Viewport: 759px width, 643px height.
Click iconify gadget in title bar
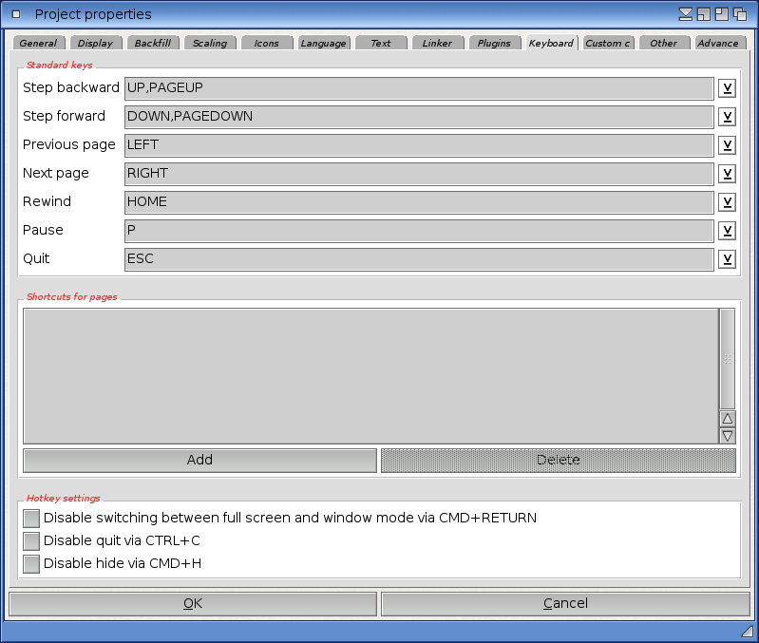[686, 14]
